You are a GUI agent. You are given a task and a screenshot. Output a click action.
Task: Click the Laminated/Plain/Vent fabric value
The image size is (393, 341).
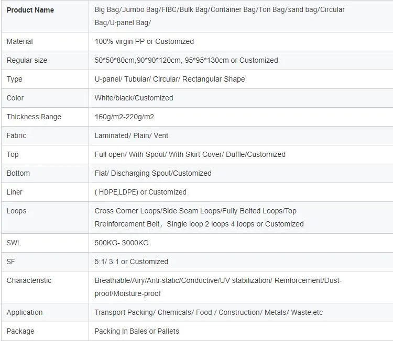132,135
